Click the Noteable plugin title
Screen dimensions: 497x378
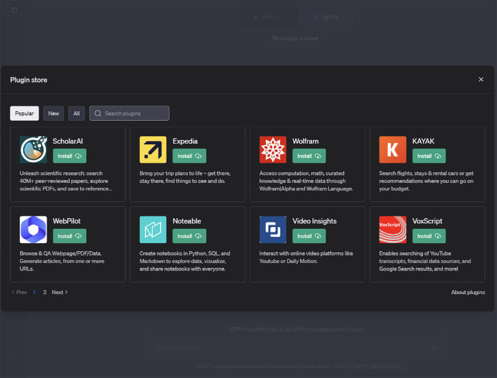point(187,221)
